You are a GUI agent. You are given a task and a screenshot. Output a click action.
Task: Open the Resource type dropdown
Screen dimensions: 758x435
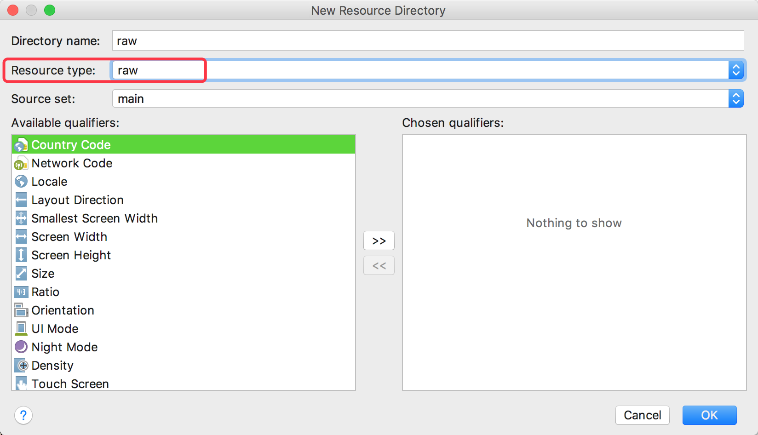tap(736, 70)
